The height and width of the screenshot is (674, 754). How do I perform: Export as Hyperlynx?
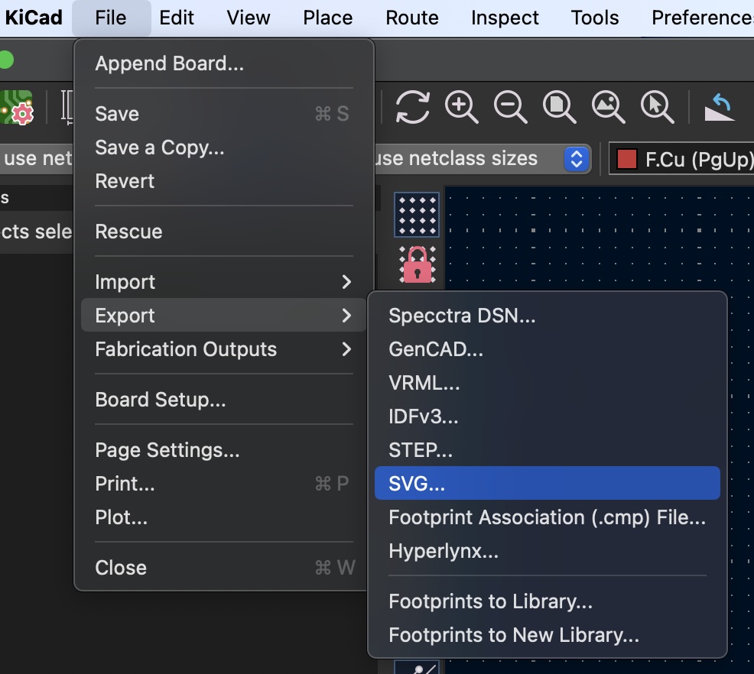548,551
